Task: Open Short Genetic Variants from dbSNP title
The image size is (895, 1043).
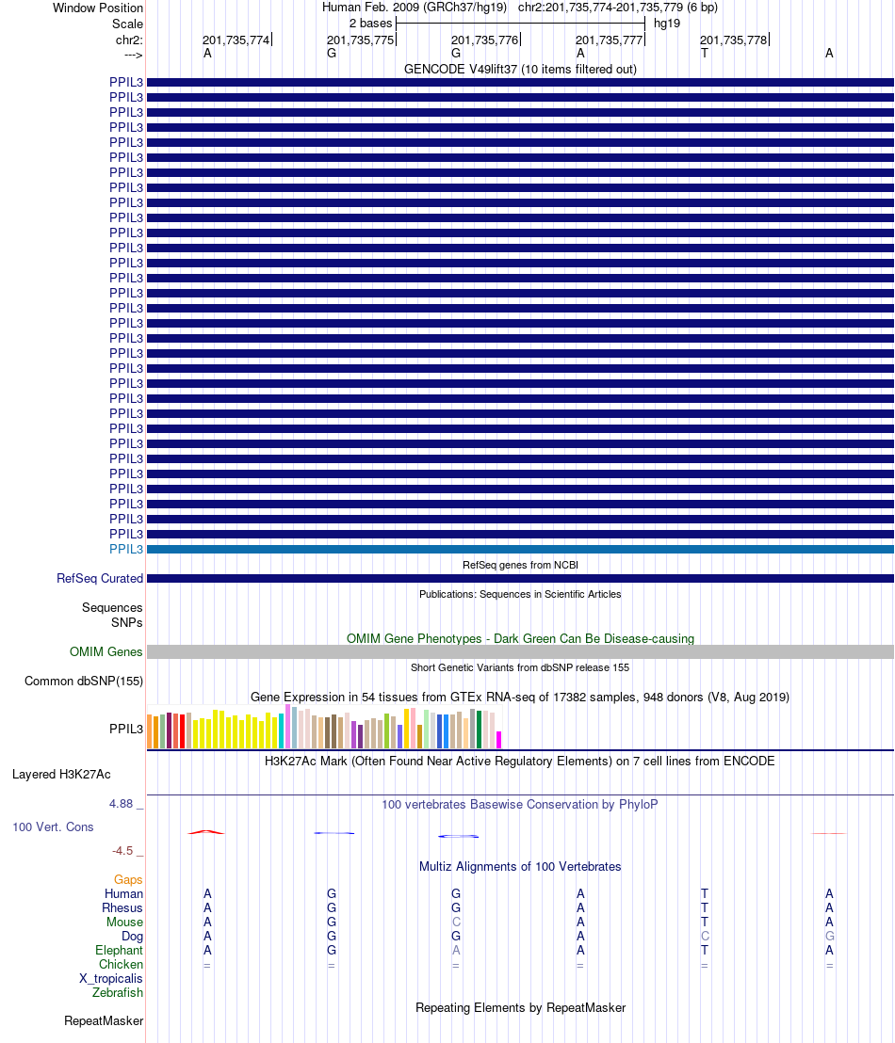Action: (x=520, y=667)
